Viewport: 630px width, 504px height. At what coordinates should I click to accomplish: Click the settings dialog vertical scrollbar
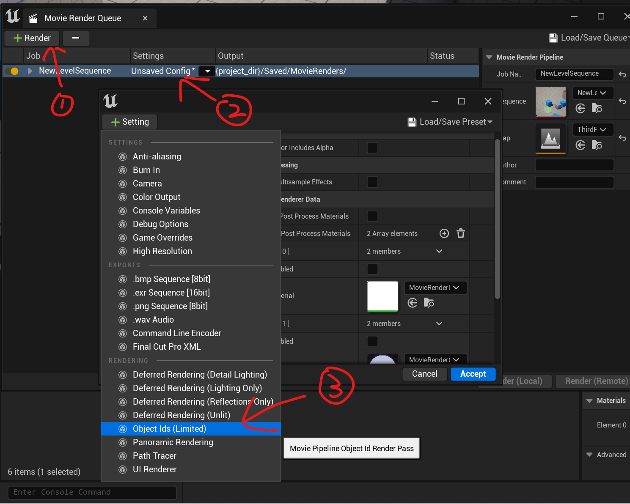498,219
